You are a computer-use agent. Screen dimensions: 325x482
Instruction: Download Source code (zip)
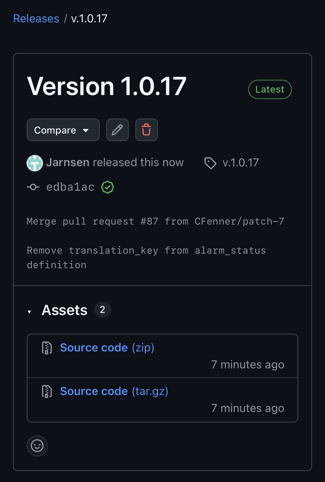(107, 348)
